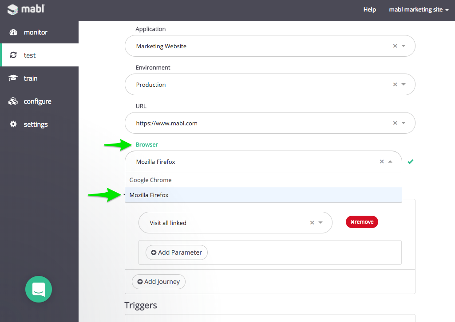Clear the URL field selection
455x322 pixels.
pyautogui.click(x=395, y=123)
